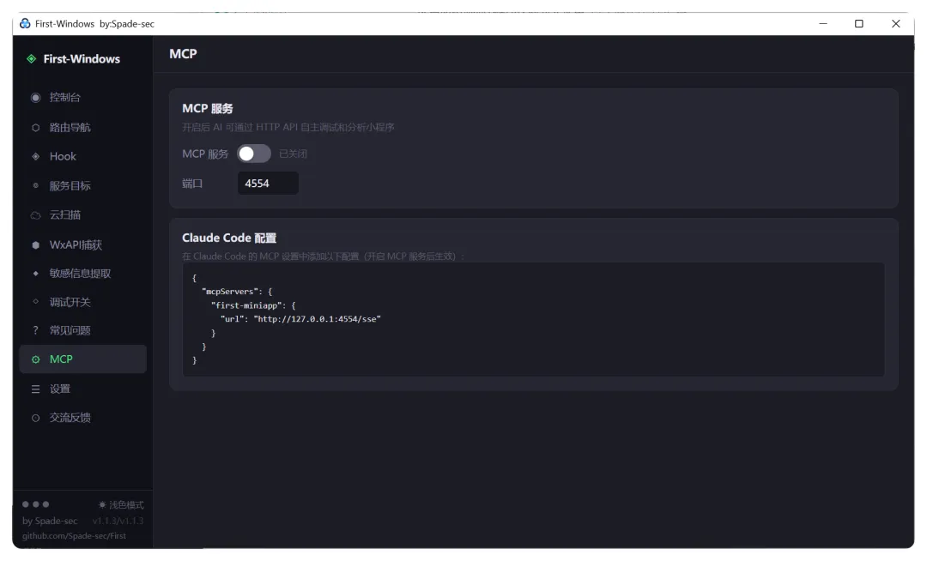Click the 路由导航 sidebar icon
Viewport: 927px width, 561px height.
(x=35, y=128)
